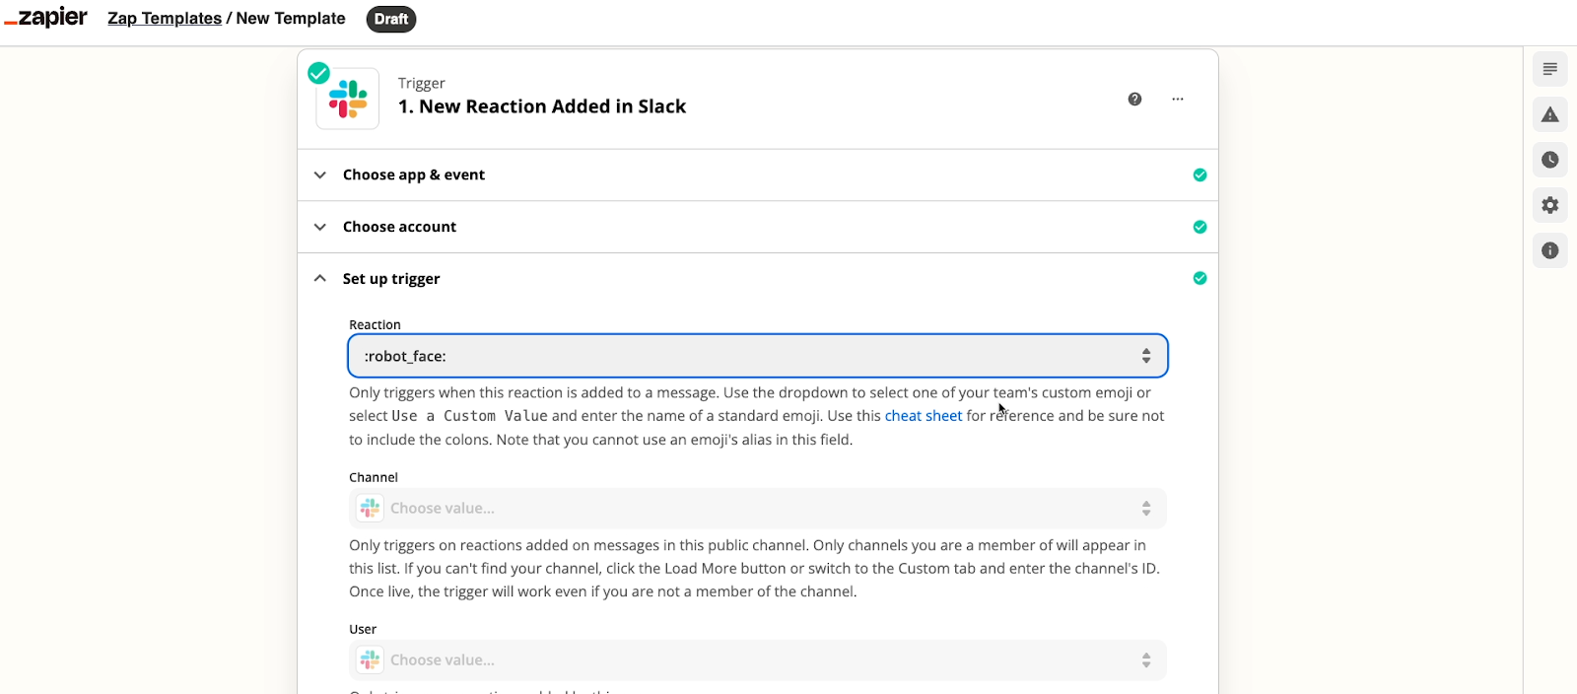Screen dimensions: 1577x694
Task: Open the User Choose value dropdown
Action: [757, 660]
